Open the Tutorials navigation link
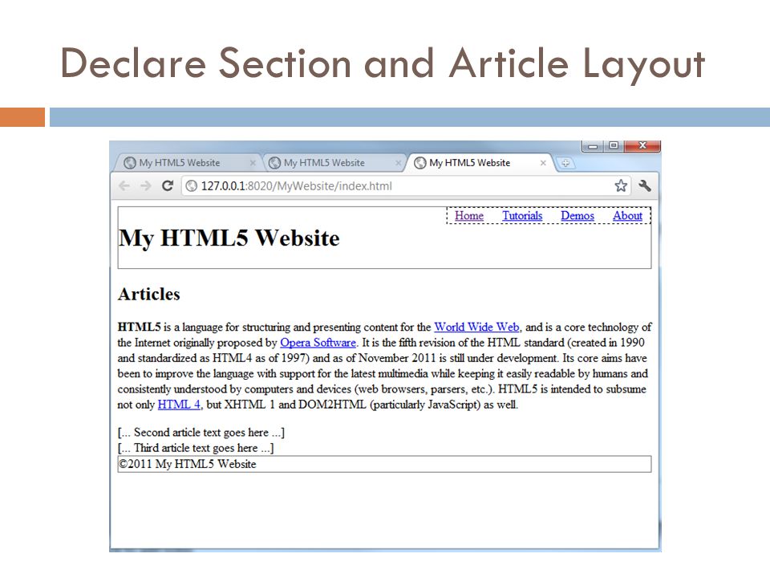 click(x=522, y=216)
